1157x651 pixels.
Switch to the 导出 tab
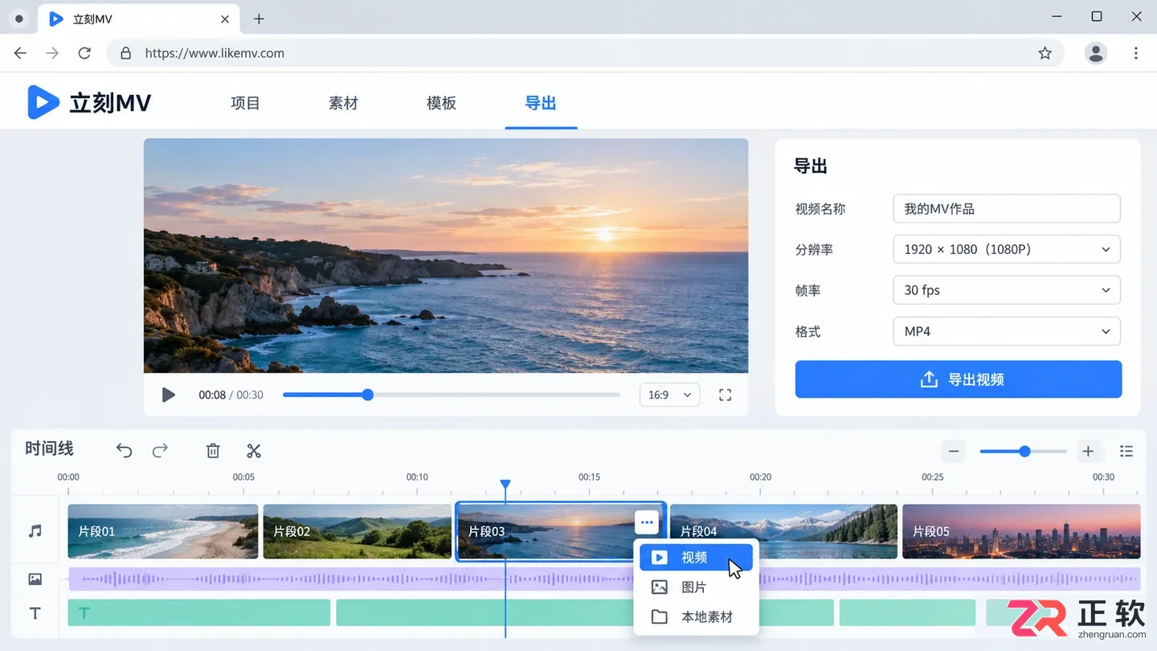[x=541, y=103]
